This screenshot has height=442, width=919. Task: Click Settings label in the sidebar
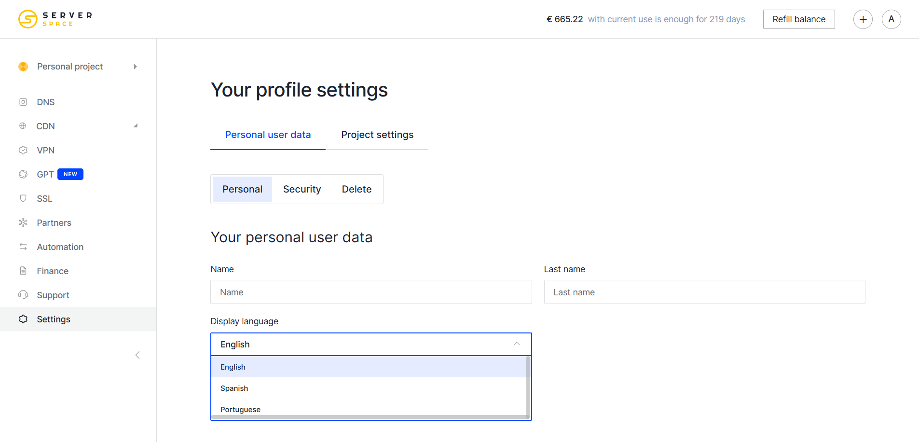click(54, 319)
